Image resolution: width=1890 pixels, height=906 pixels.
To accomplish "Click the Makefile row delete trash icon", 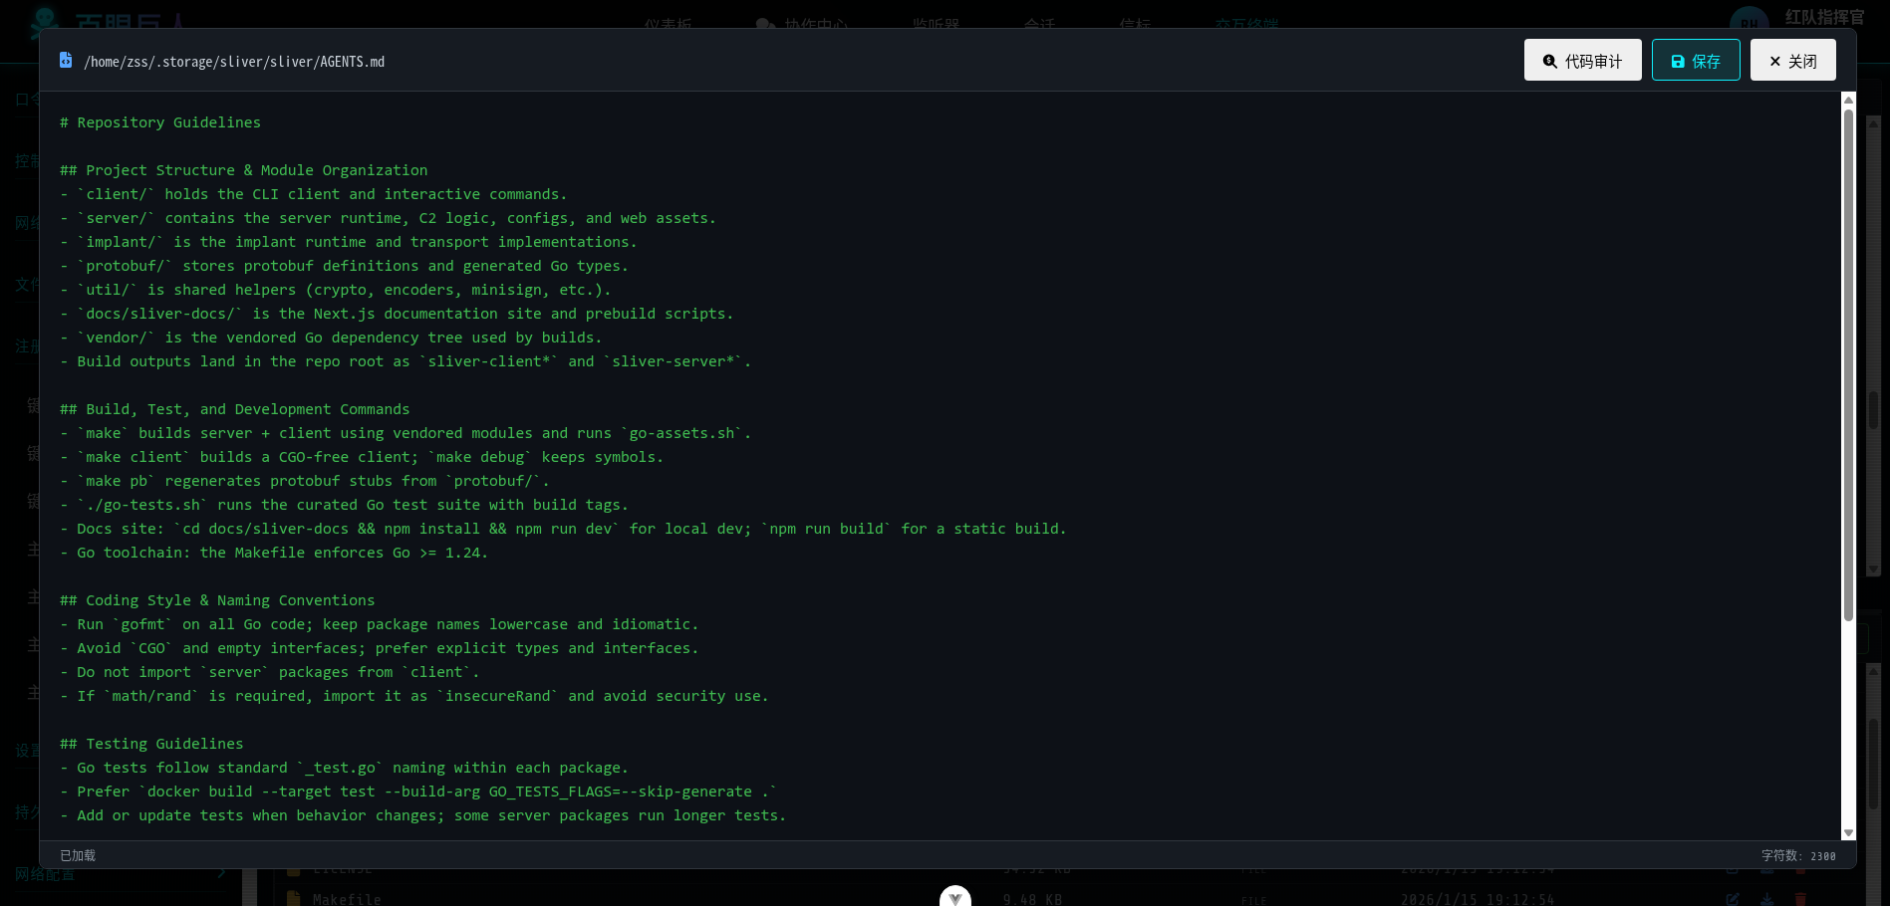I will coord(1800,899).
